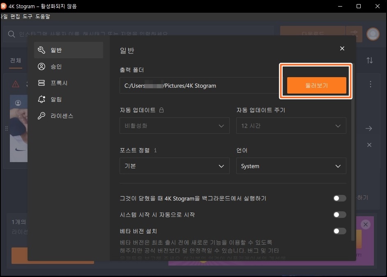387x277 pixels.
Task: Open the 자동 업데이트 dropdown
Action: [175, 126]
